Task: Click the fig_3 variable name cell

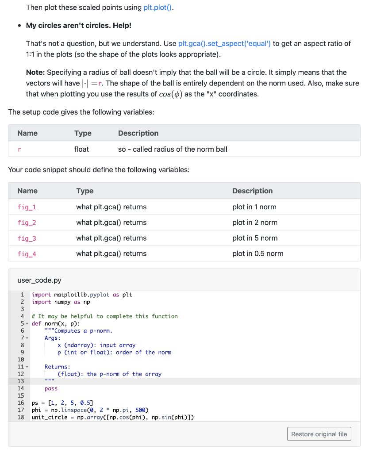Action: click(x=27, y=238)
